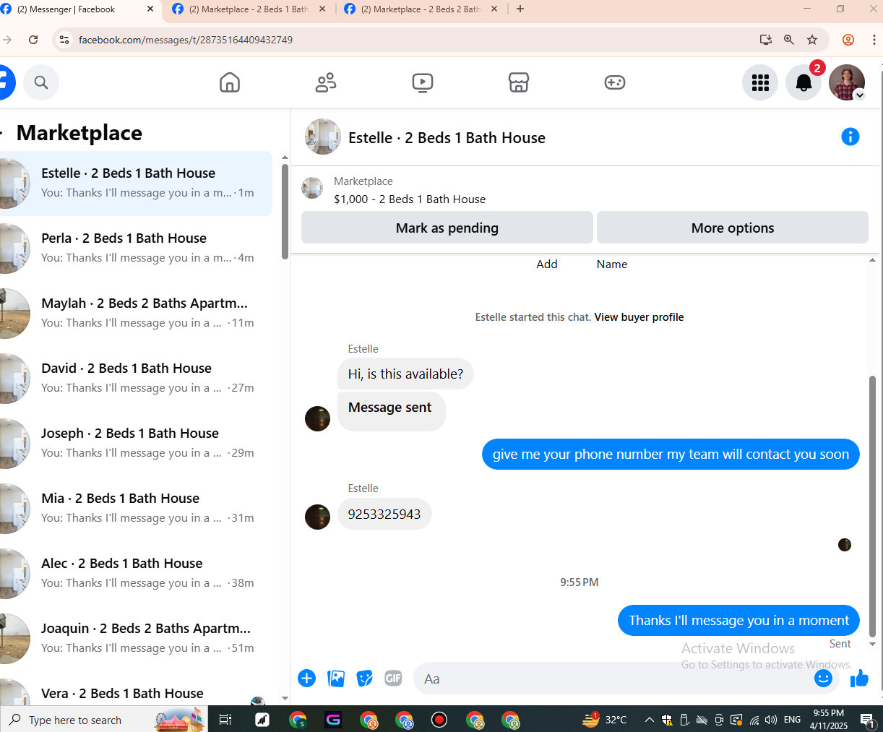Open the Watch video icon
Image resolution: width=883 pixels, height=732 pixels.
[x=423, y=82]
